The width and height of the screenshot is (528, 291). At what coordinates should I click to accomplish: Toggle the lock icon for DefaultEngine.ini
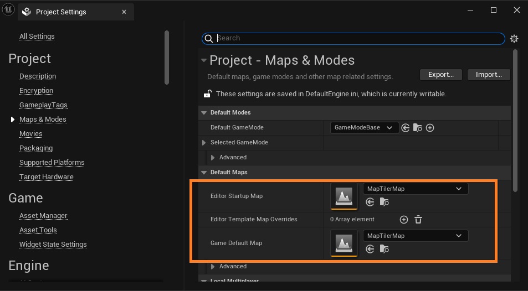(208, 94)
